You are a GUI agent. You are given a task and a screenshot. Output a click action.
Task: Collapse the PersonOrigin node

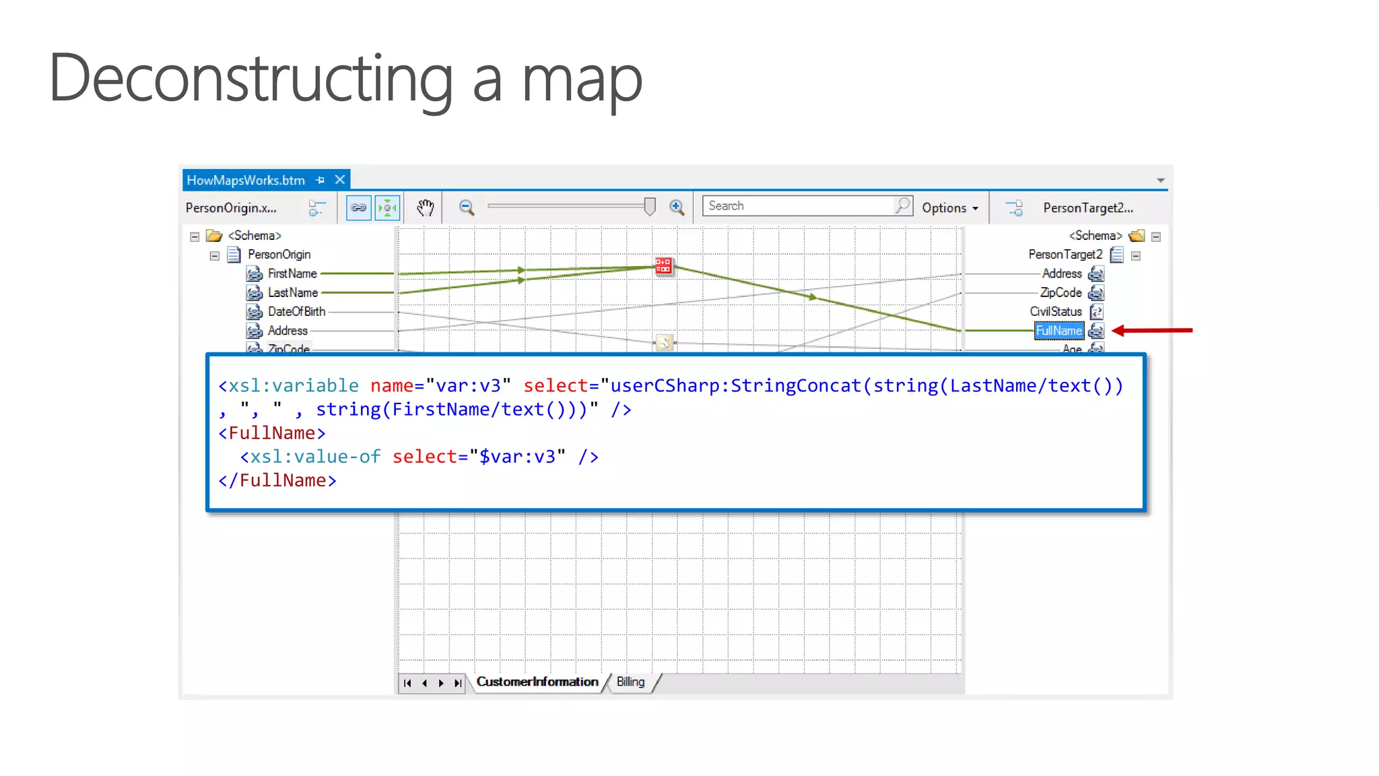point(214,255)
